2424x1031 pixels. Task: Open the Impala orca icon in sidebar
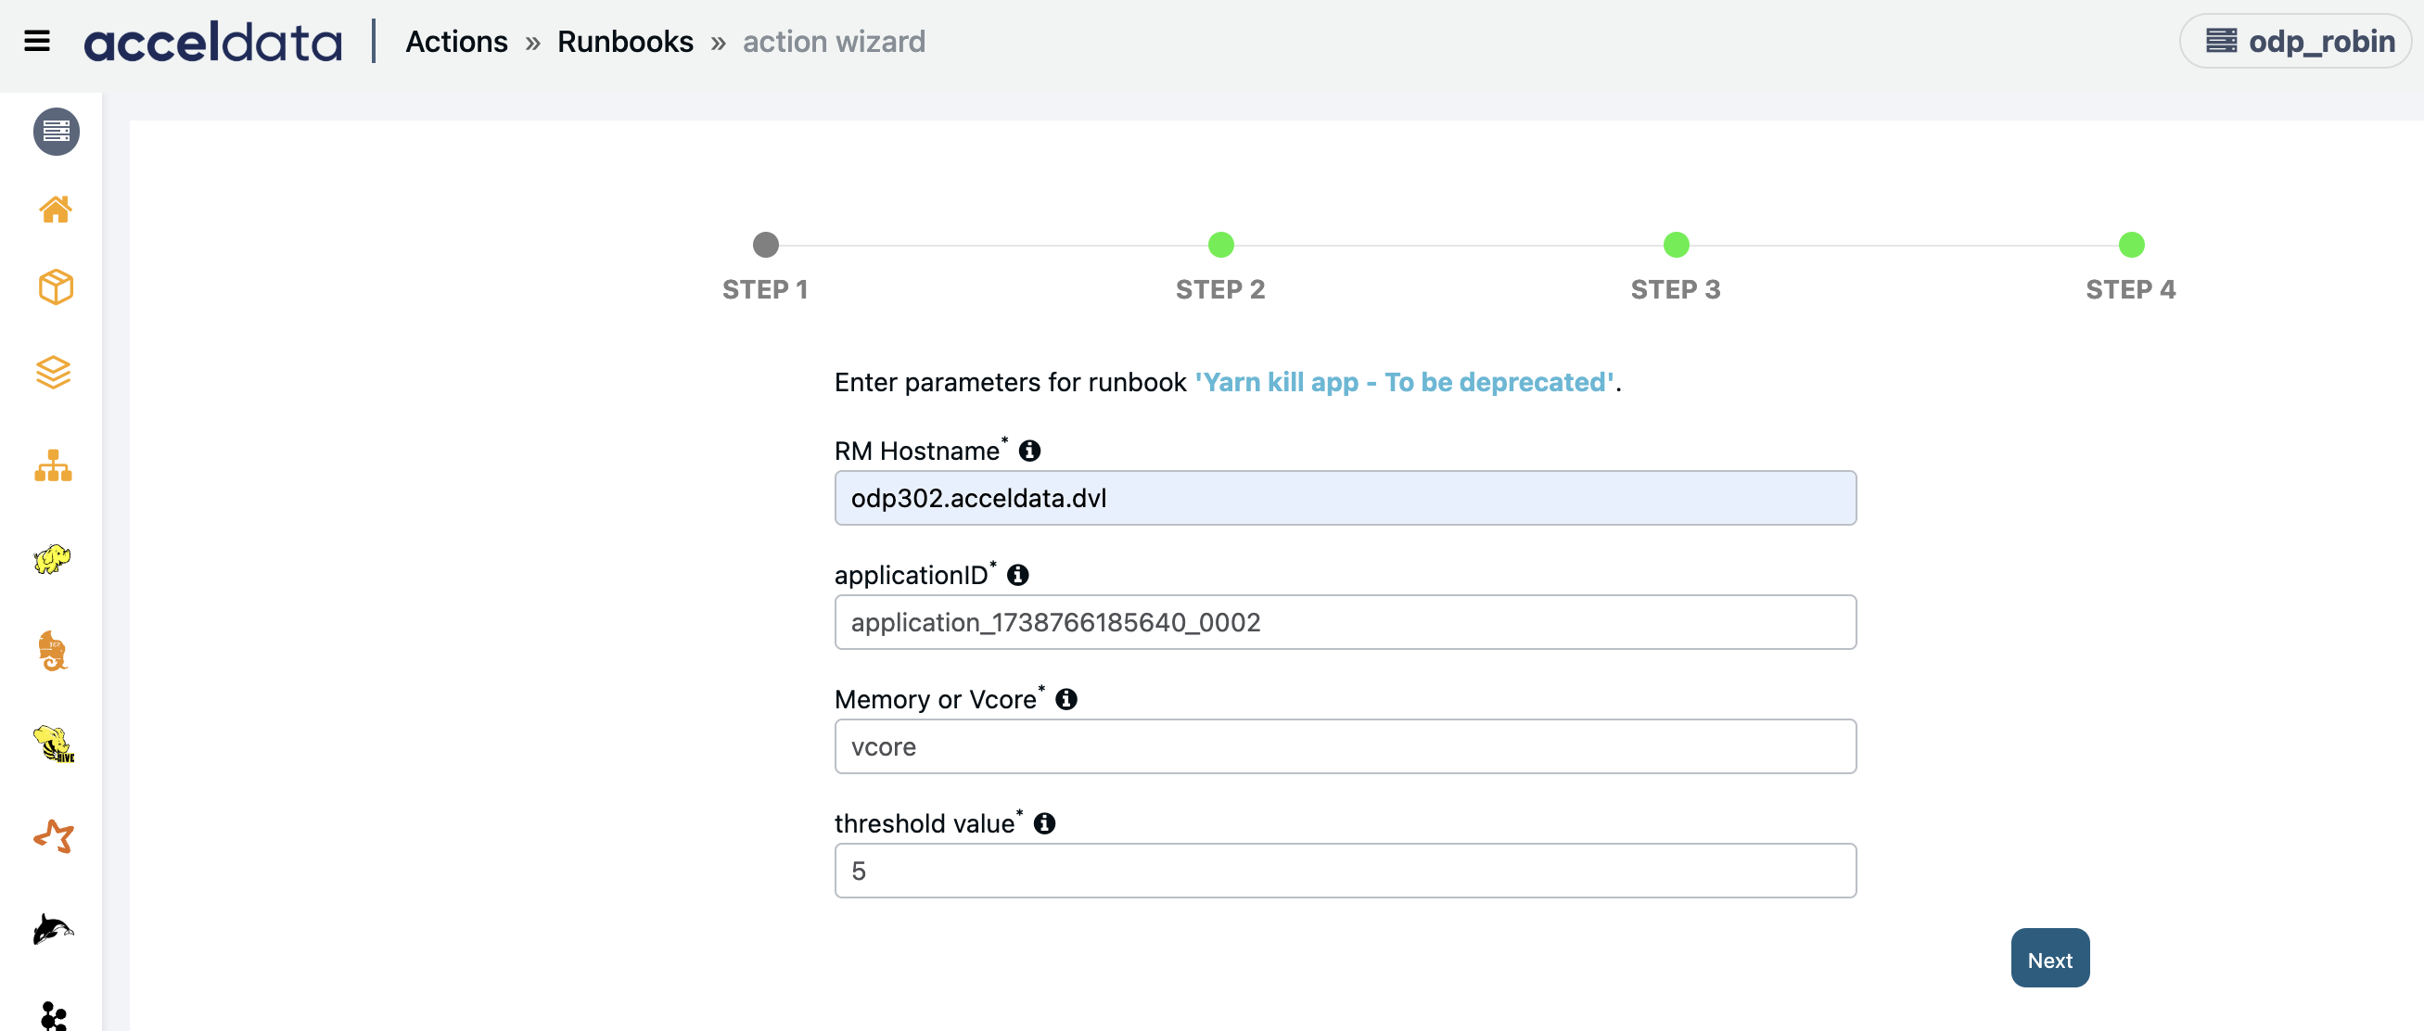tap(54, 928)
